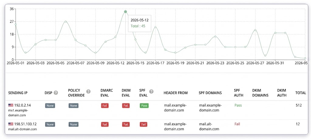Click the total value 12

pos(298,124)
